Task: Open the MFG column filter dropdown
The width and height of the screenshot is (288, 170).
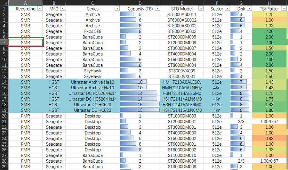Action: point(63,8)
